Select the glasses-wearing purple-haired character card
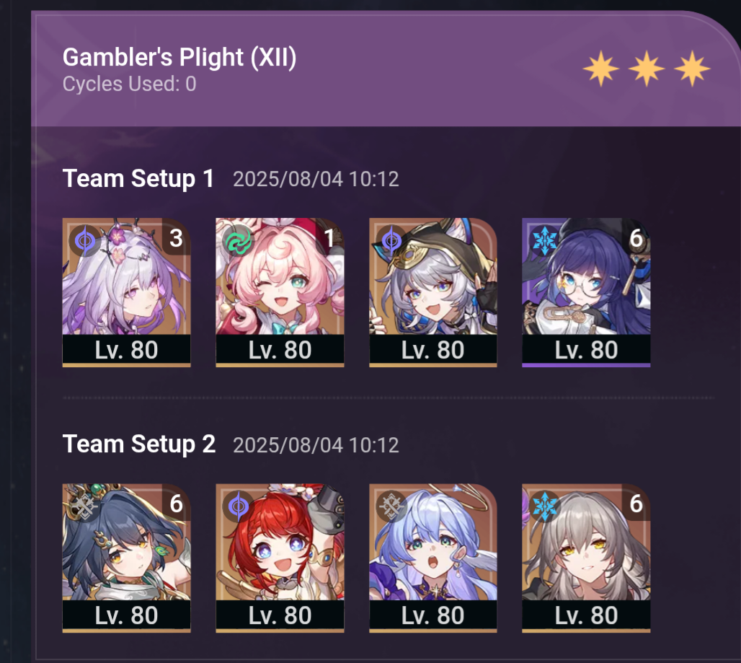This screenshot has width=741, height=663. (586, 292)
